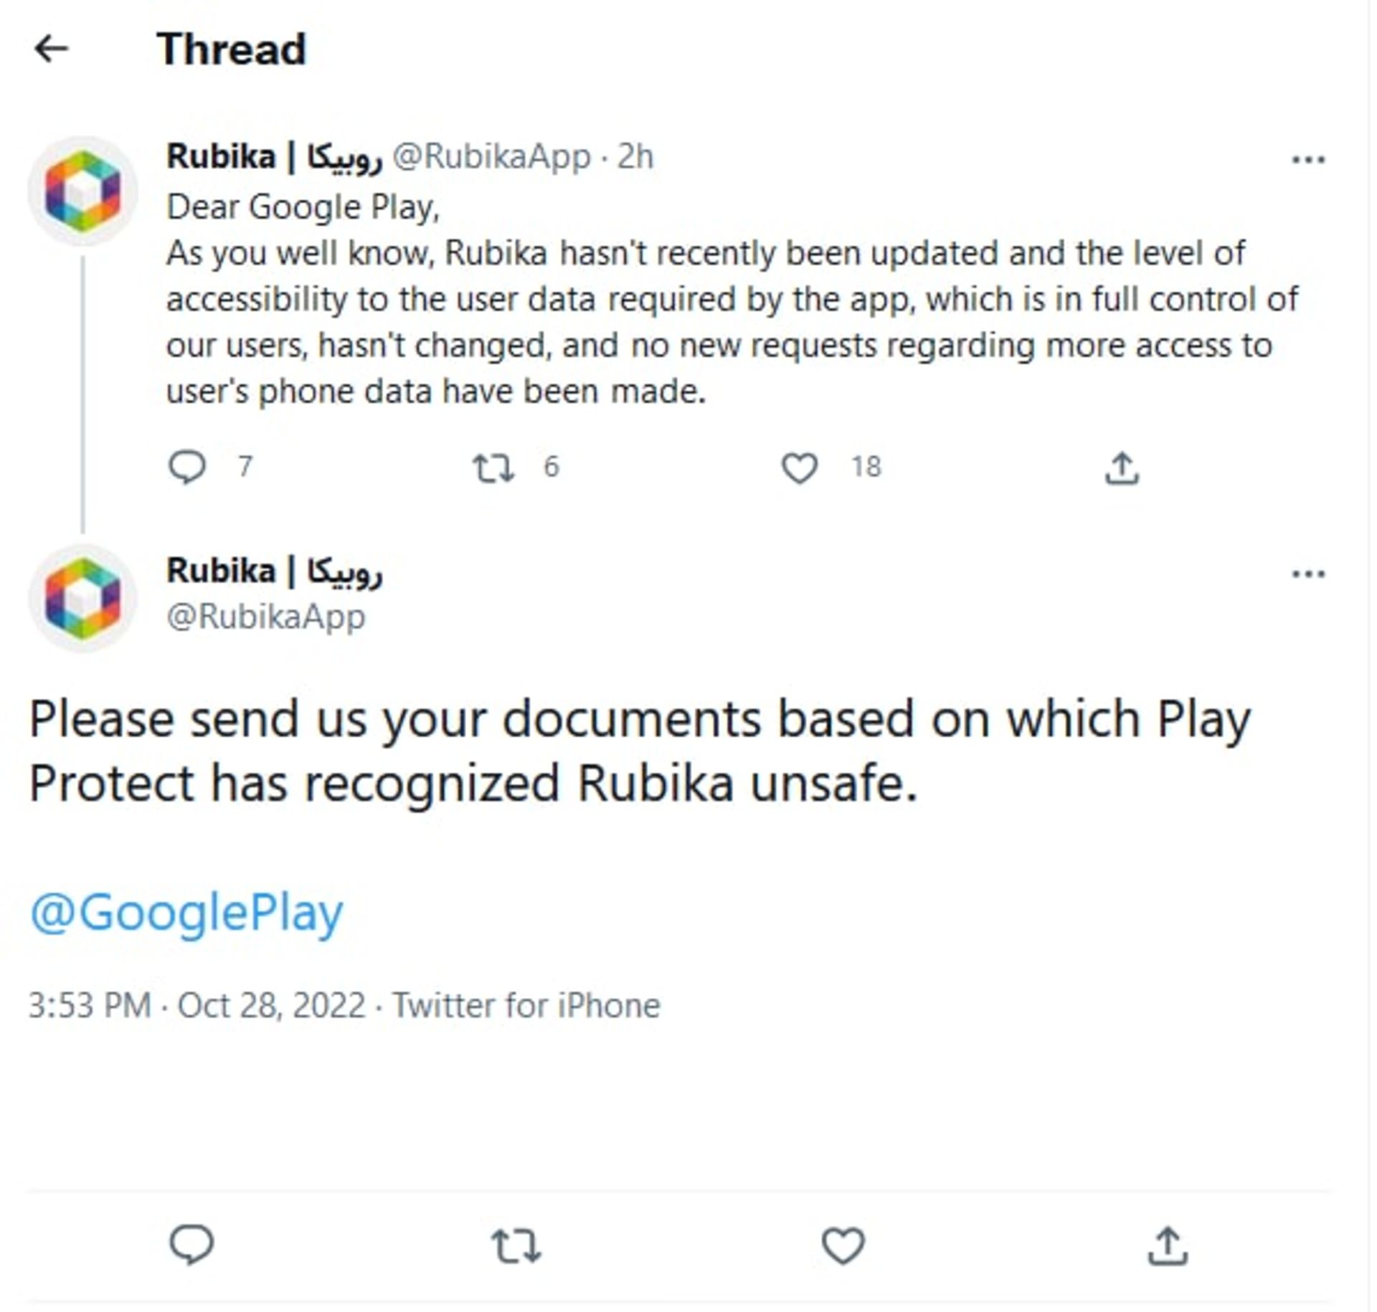The width and height of the screenshot is (1377, 1312).
Task: Click the Twitter for iPhone source label
Action: 526,1005
